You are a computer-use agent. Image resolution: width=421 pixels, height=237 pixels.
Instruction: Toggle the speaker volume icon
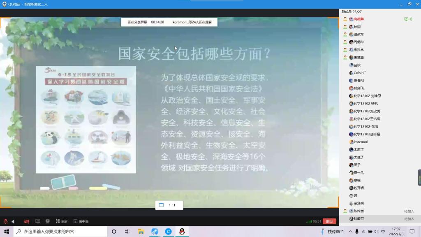[13, 221]
